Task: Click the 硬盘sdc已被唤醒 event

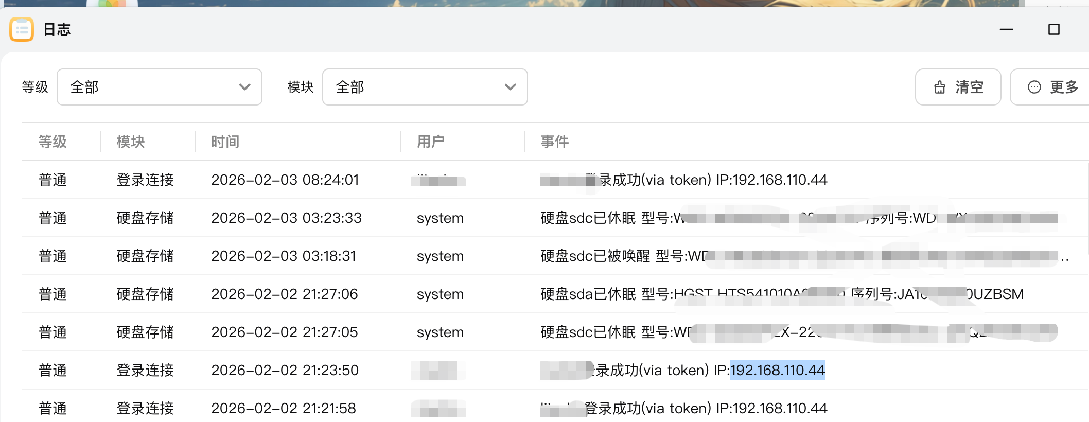Action: point(805,256)
